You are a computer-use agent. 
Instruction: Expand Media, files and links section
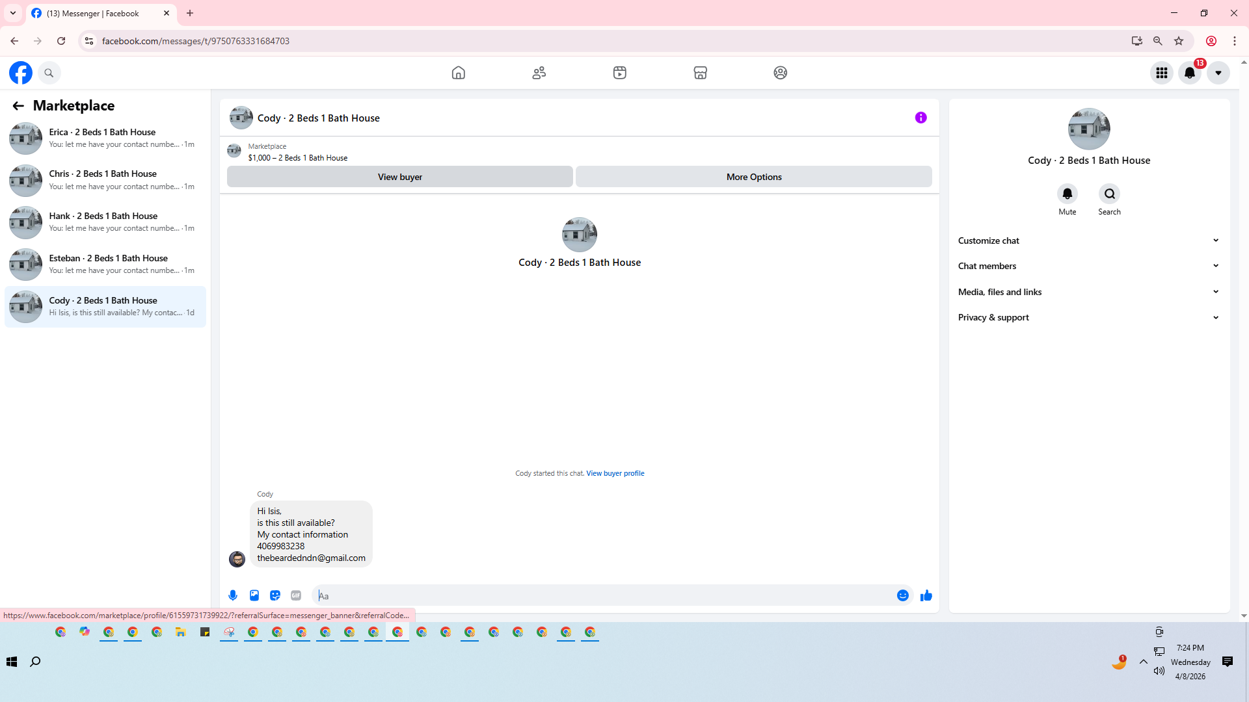[x=1088, y=292]
